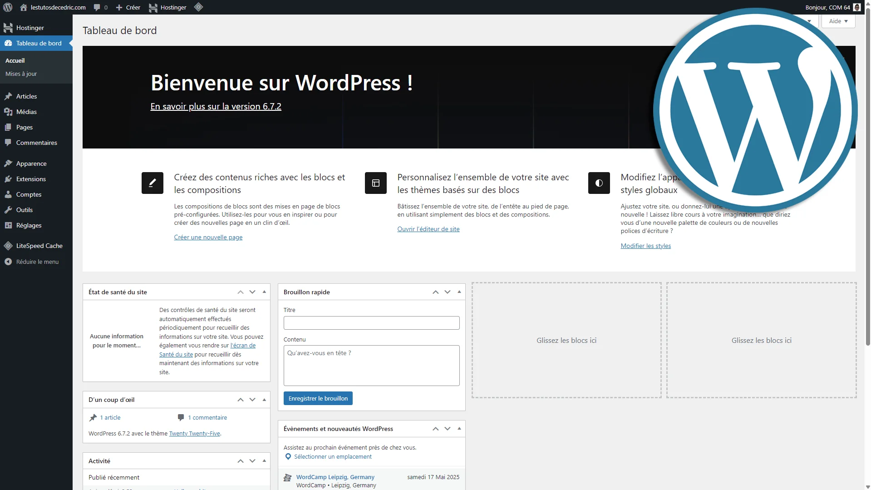Open the Aide dropdown
This screenshot has height=490, width=871.
point(837,21)
